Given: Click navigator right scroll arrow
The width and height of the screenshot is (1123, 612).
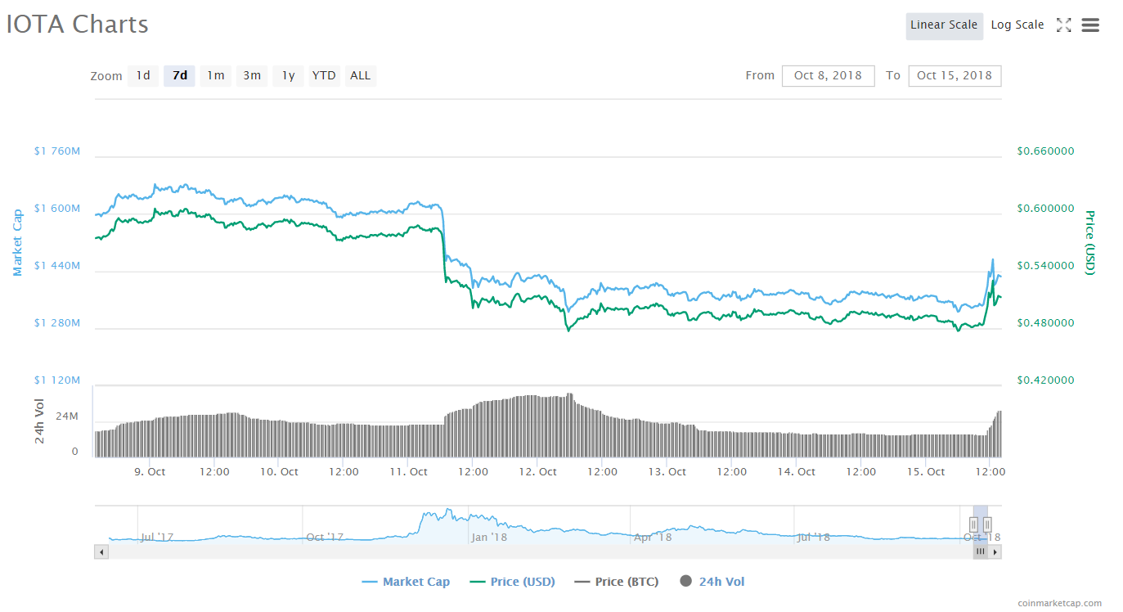Looking at the screenshot, I should (995, 552).
